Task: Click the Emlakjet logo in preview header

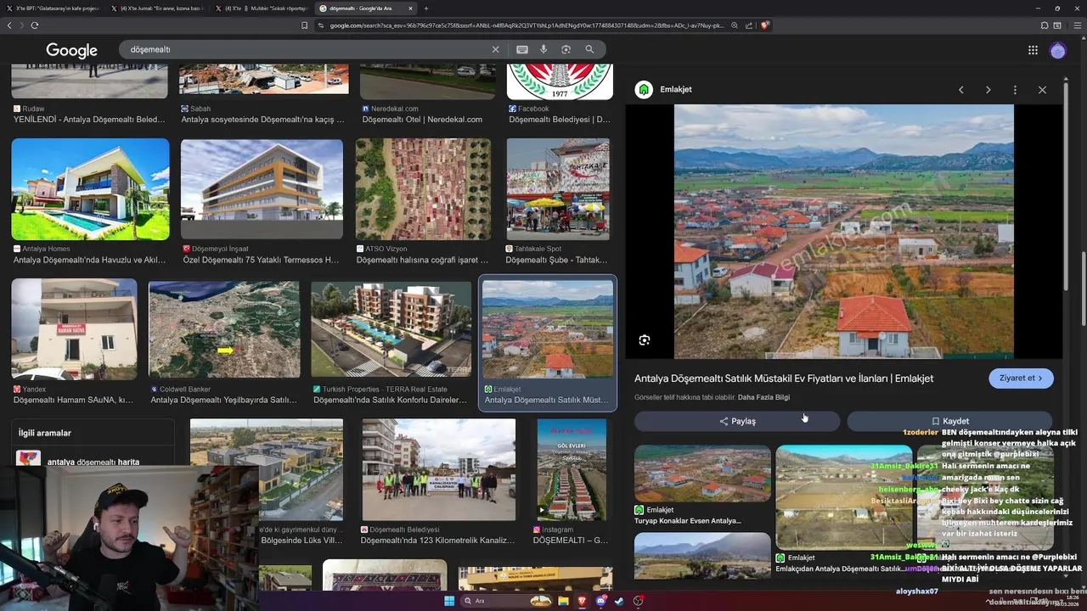Action: [x=644, y=89]
